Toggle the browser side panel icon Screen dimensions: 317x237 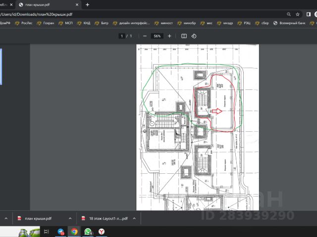click(x=309, y=14)
